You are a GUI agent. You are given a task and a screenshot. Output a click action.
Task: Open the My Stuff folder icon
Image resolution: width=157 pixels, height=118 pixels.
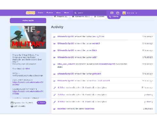pos(118,13)
